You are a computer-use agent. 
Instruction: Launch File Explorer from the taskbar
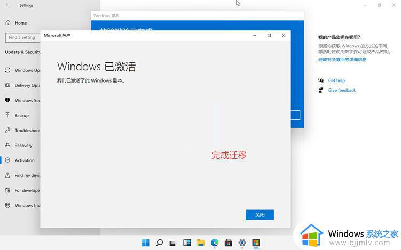tap(201, 243)
